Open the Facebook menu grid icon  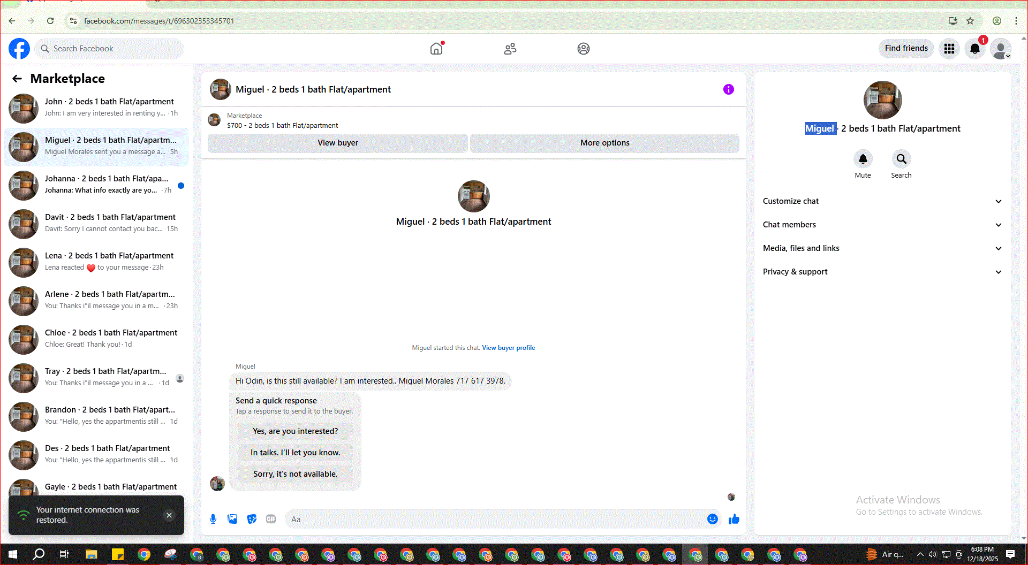pyautogui.click(x=949, y=49)
